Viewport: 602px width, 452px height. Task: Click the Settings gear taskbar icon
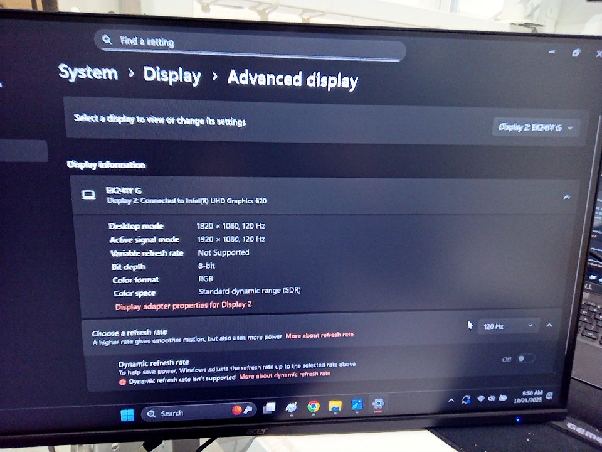coord(378,404)
